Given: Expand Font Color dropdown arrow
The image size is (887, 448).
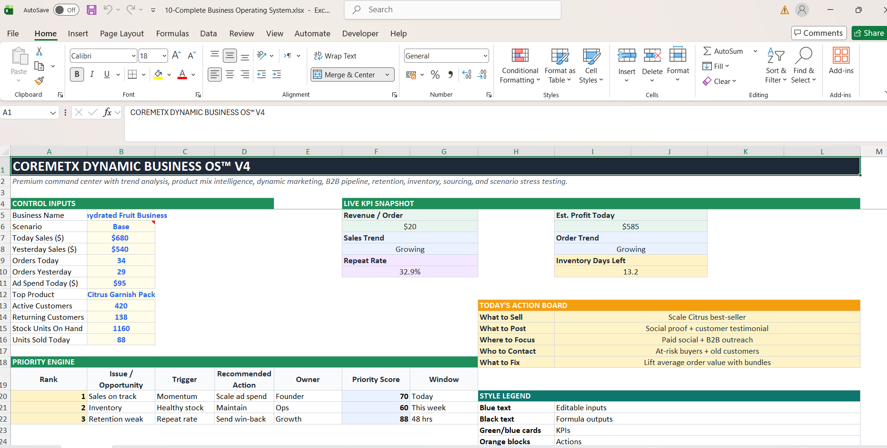Looking at the screenshot, I should 194,75.
